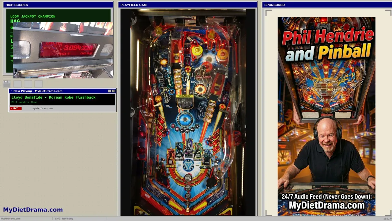Click '24/7 Audio Feed (Never Goes Down):' caption
Screen dimensions: 392x221
click(x=327, y=196)
